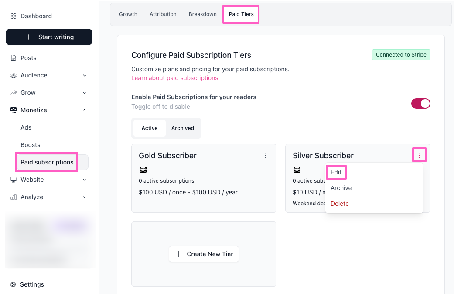
Task: Expand the Audience sidebar section
Action: [85, 75]
